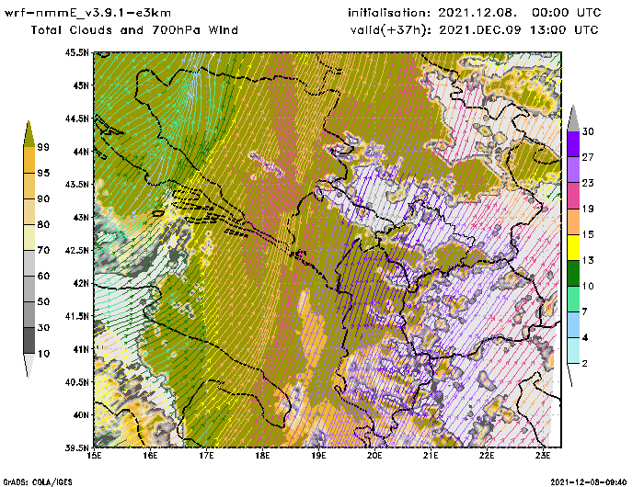
Task: Select the orange 15–19 wind legend swatch
Action: (x=573, y=221)
